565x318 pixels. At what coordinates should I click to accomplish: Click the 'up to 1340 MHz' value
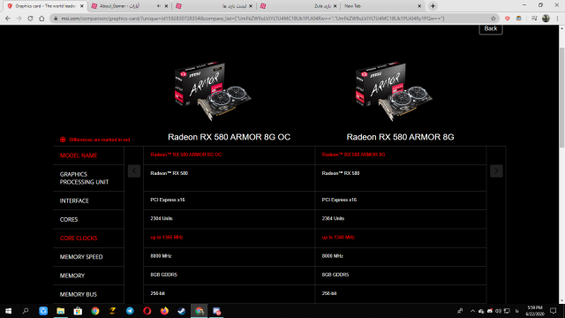point(338,238)
